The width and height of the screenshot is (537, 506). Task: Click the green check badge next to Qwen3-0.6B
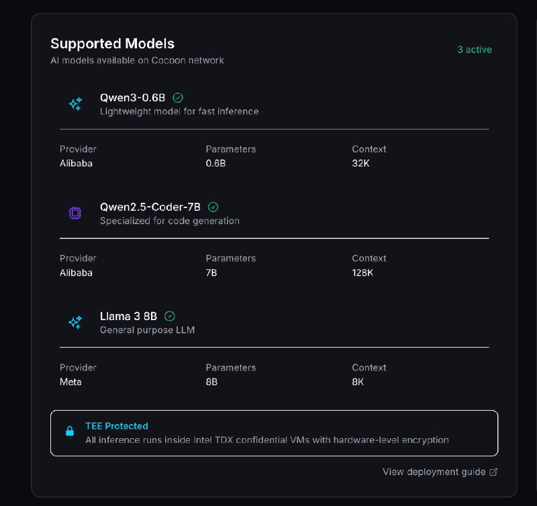click(x=178, y=97)
